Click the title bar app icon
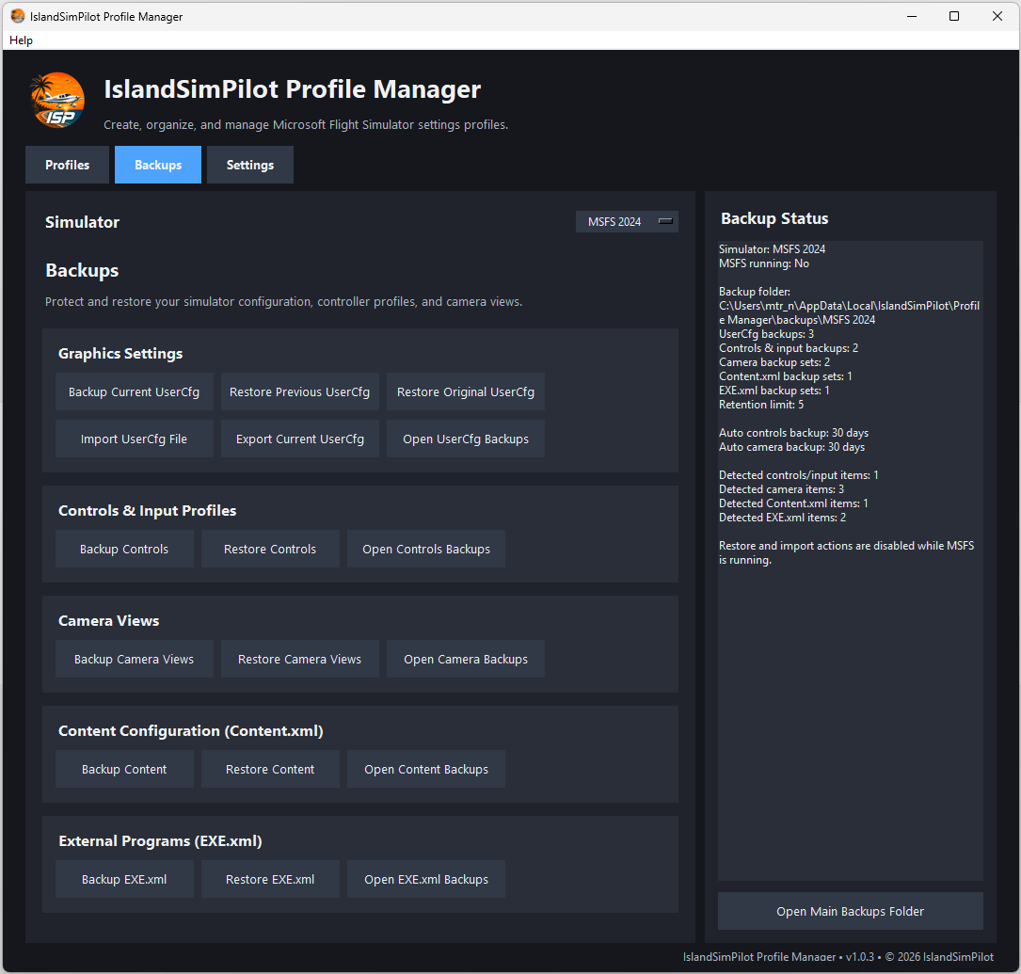Image resolution: width=1021 pixels, height=974 pixels. [x=18, y=16]
